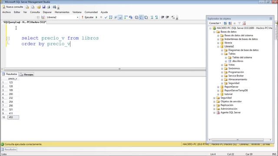Click the Object Explorer refresh icon
Screen dimensions: 278x156
coord(244,23)
